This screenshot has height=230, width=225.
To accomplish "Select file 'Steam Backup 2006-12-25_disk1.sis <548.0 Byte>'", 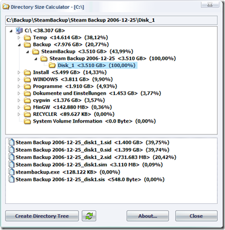I will tap(90, 180).
